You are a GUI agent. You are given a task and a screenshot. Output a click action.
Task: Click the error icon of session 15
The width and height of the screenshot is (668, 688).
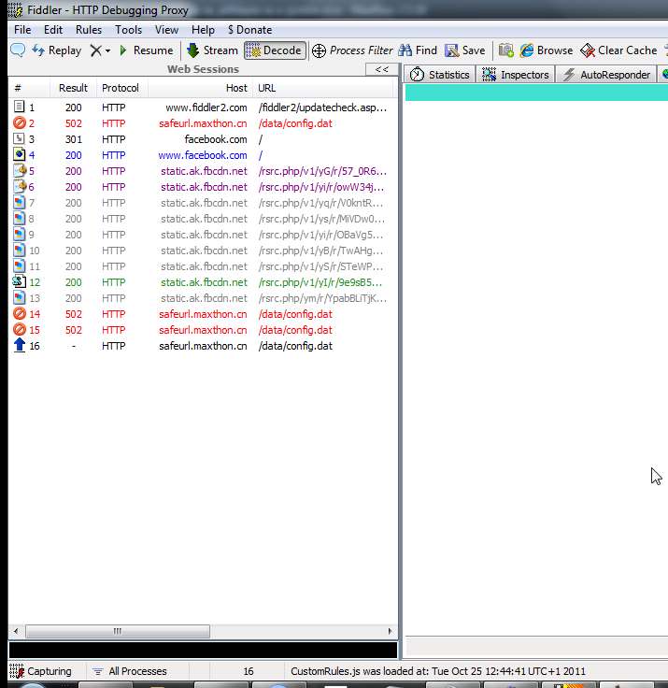pos(19,330)
